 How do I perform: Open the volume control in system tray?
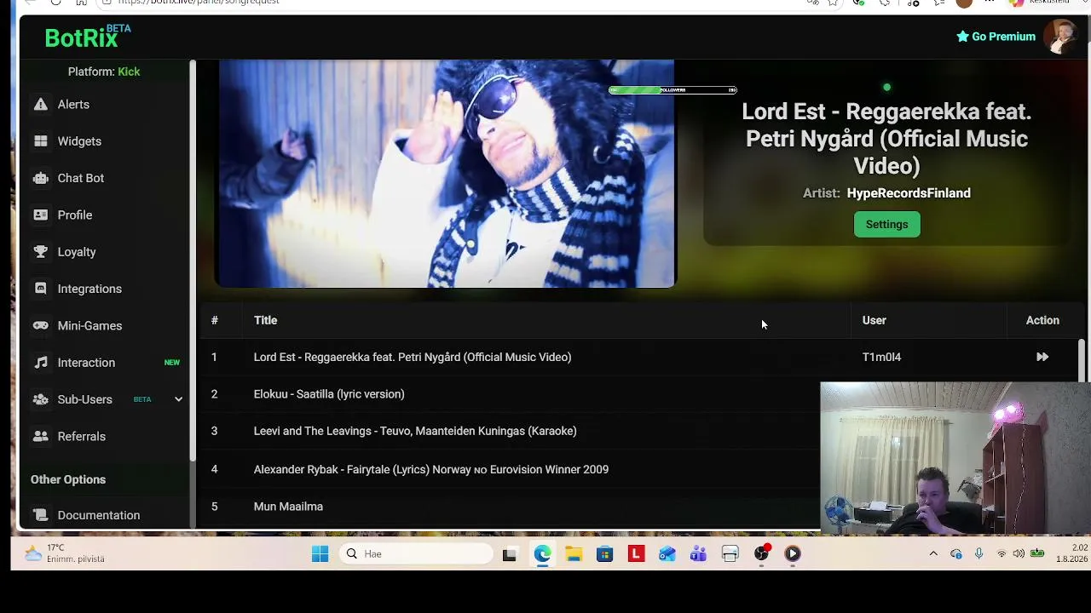[x=1019, y=554]
